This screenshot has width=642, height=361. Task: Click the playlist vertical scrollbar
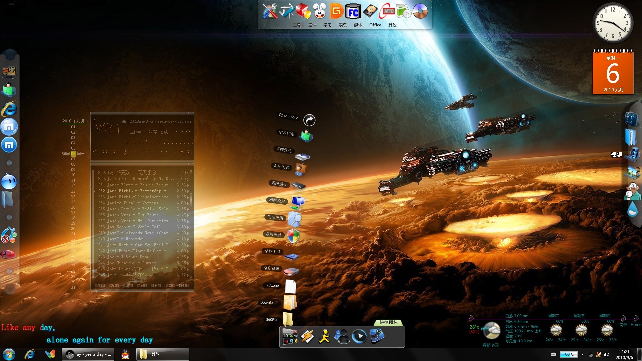click(191, 224)
